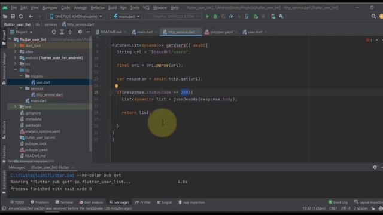Click the services breadcrumb

click(x=51, y=24)
